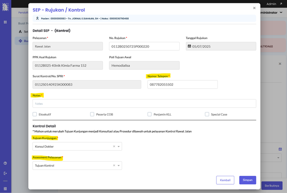Click the logout icon in sidebar
This screenshot has width=287, height=193.
pyautogui.click(x=5, y=173)
